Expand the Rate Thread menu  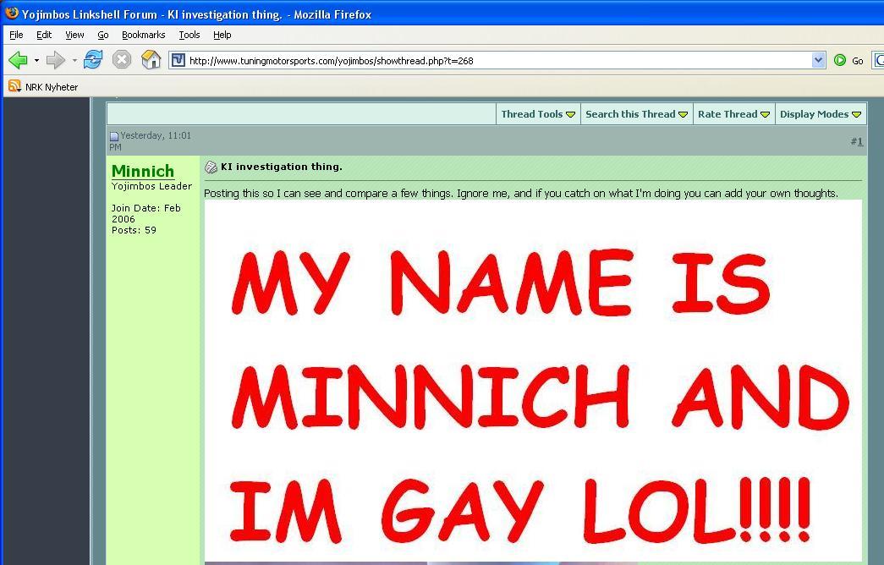coord(733,114)
